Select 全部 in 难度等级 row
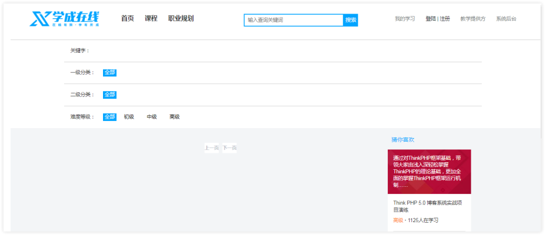The image size is (545, 235). click(109, 117)
